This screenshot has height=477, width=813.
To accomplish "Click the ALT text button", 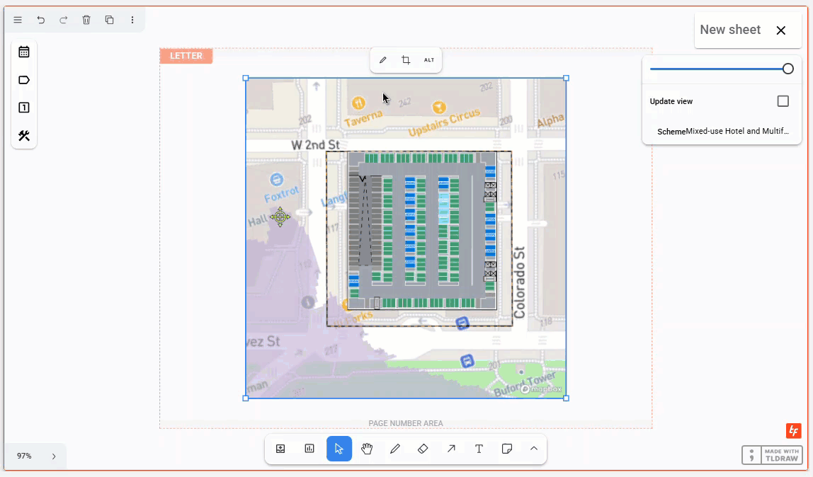I will (429, 60).
